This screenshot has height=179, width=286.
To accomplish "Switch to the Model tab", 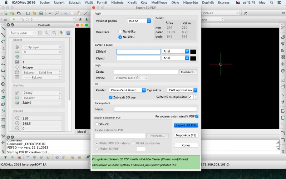I will click(82, 132).
